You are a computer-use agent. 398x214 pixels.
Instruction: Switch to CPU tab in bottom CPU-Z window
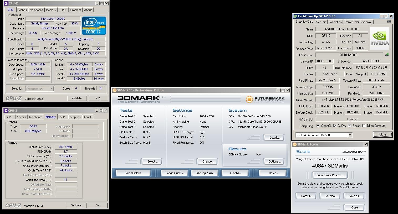(10, 117)
